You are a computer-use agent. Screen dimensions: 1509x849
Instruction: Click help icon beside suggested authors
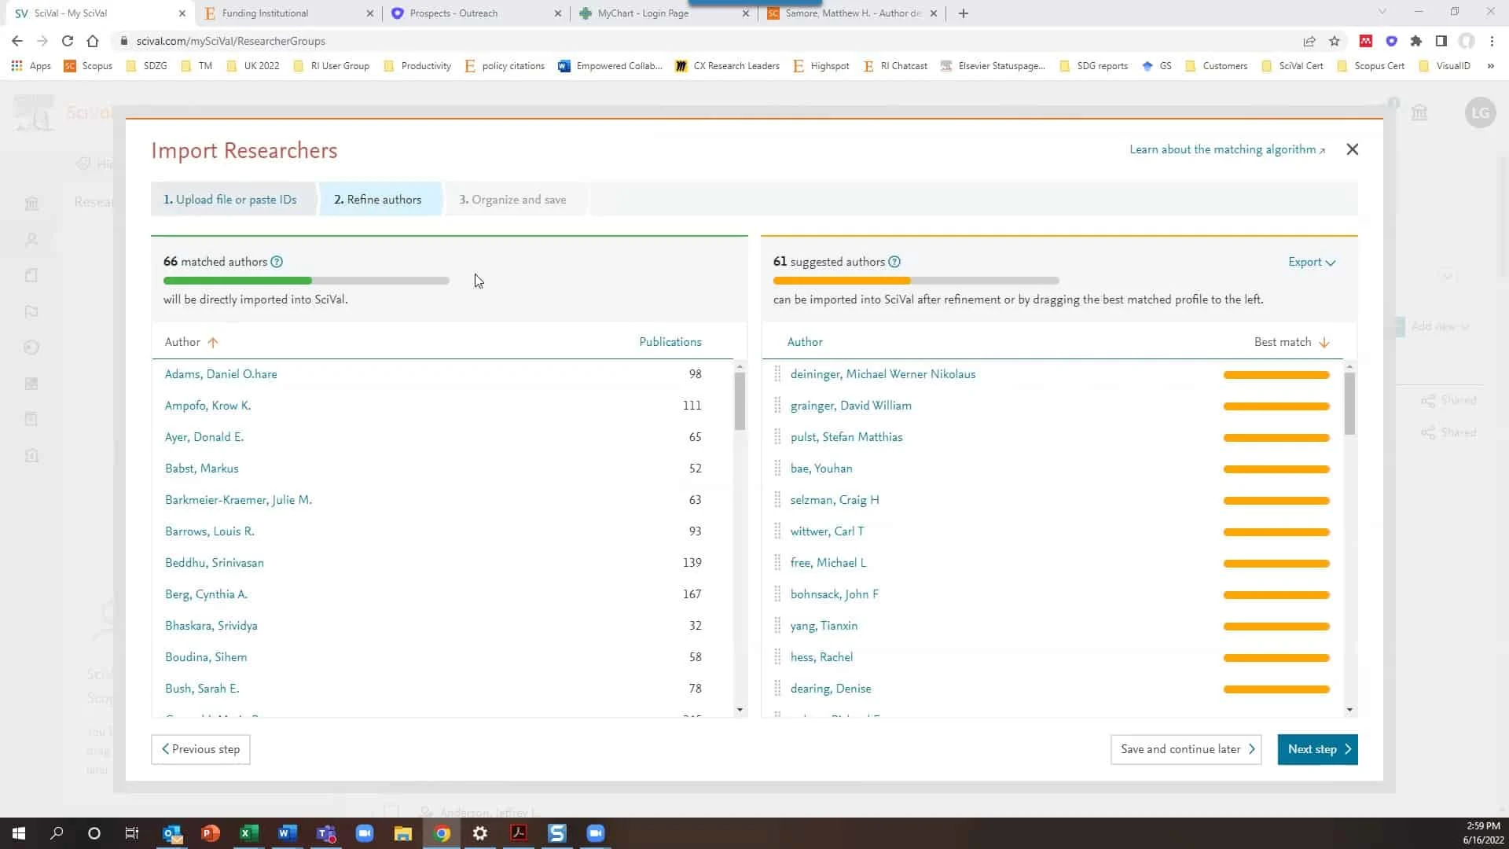click(x=894, y=262)
